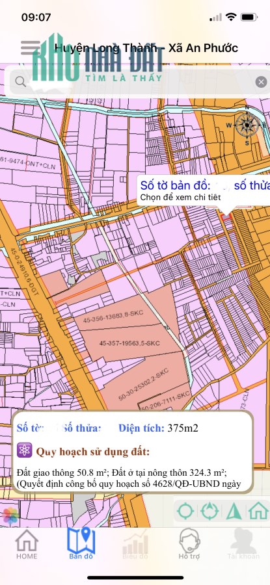Tap the home extent map icon

click(258, 511)
